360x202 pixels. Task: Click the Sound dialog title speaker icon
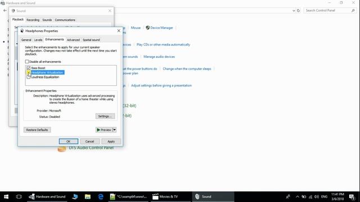pos(13,11)
